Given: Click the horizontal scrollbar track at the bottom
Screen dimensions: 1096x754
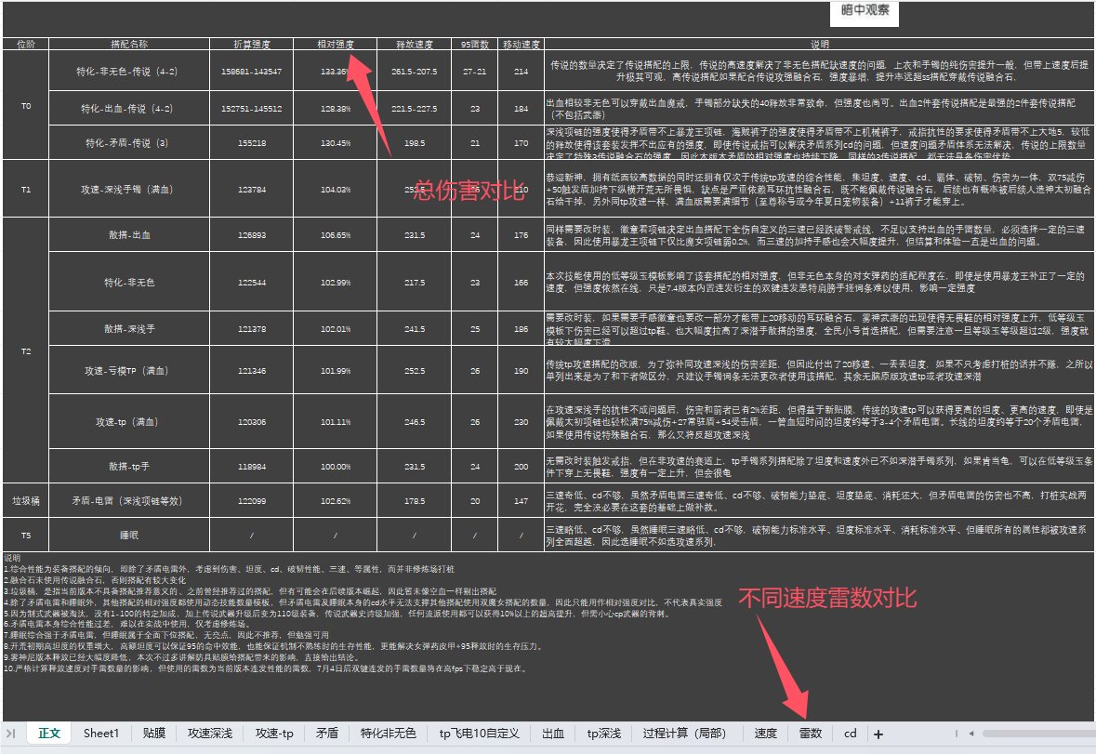Looking at the screenshot, I should click(1038, 734).
